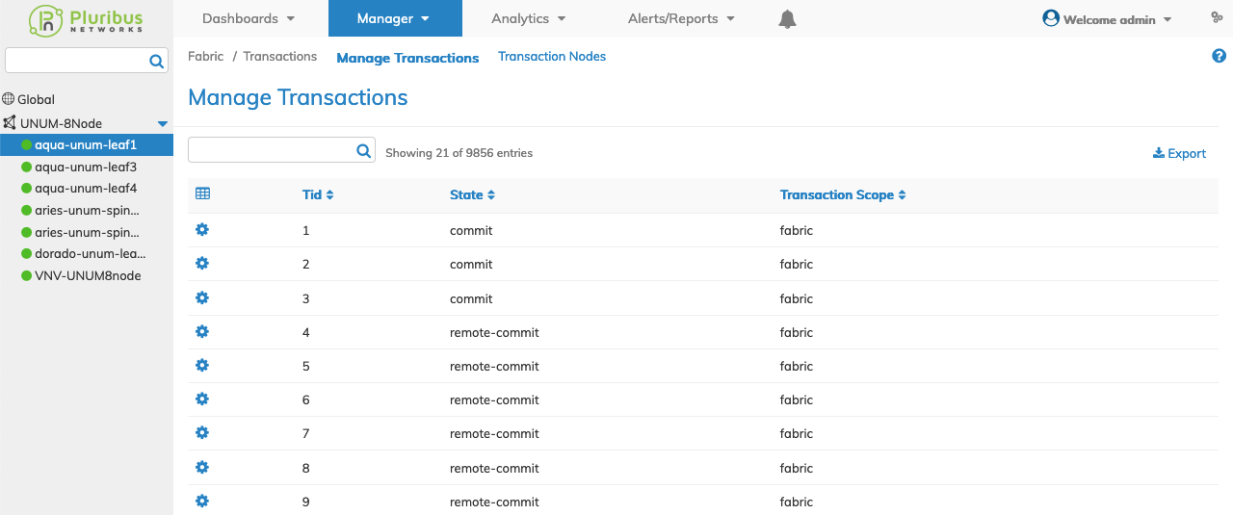
Task: Expand the Dashboards menu
Action: point(249,18)
